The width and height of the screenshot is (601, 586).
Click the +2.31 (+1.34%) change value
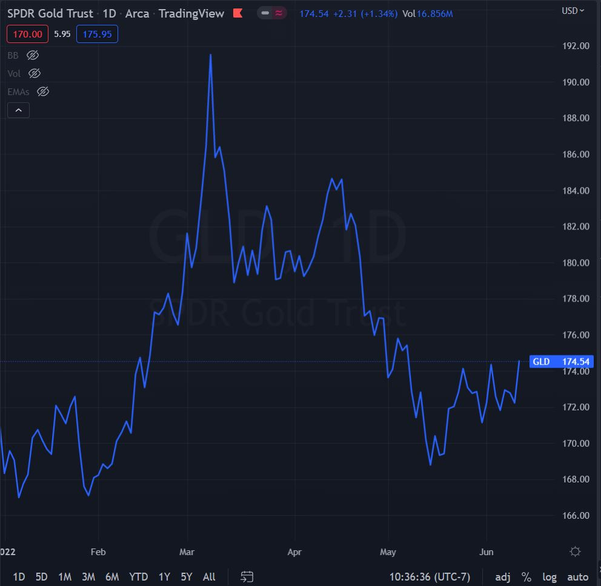(x=365, y=14)
